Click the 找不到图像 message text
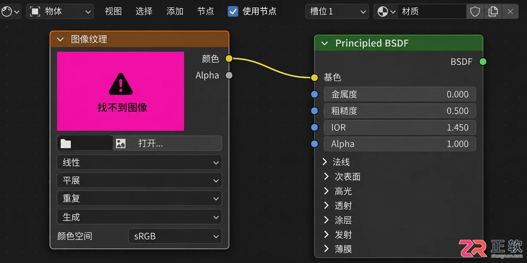 tap(122, 107)
